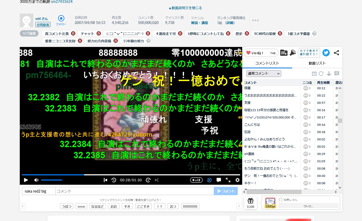The image size is (362, 221).
Task: Nicoru smiley for 伝説 comment
Action: (306, 132)
